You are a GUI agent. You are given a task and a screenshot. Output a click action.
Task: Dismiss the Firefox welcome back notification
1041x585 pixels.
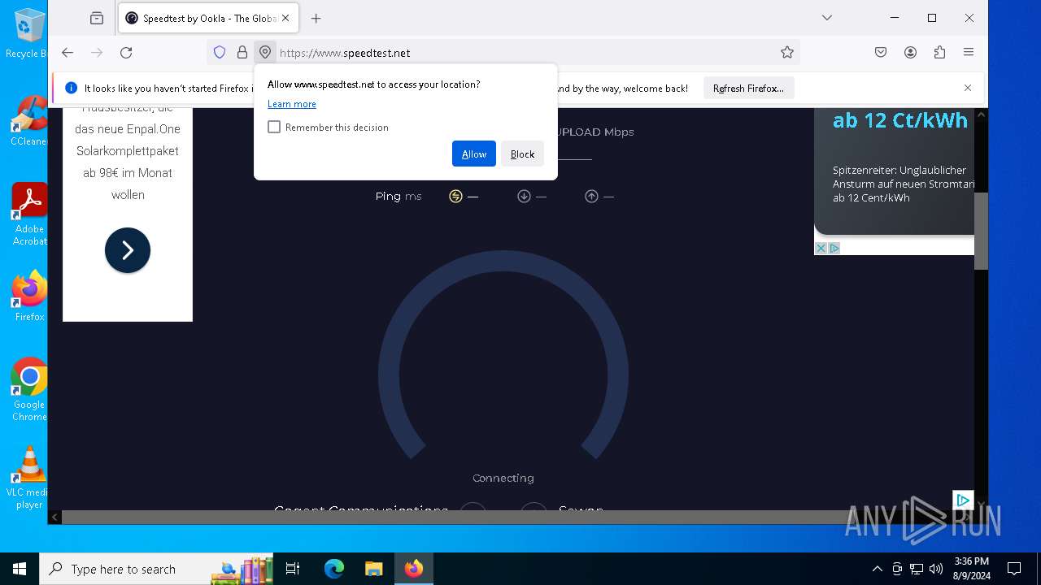[967, 88]
